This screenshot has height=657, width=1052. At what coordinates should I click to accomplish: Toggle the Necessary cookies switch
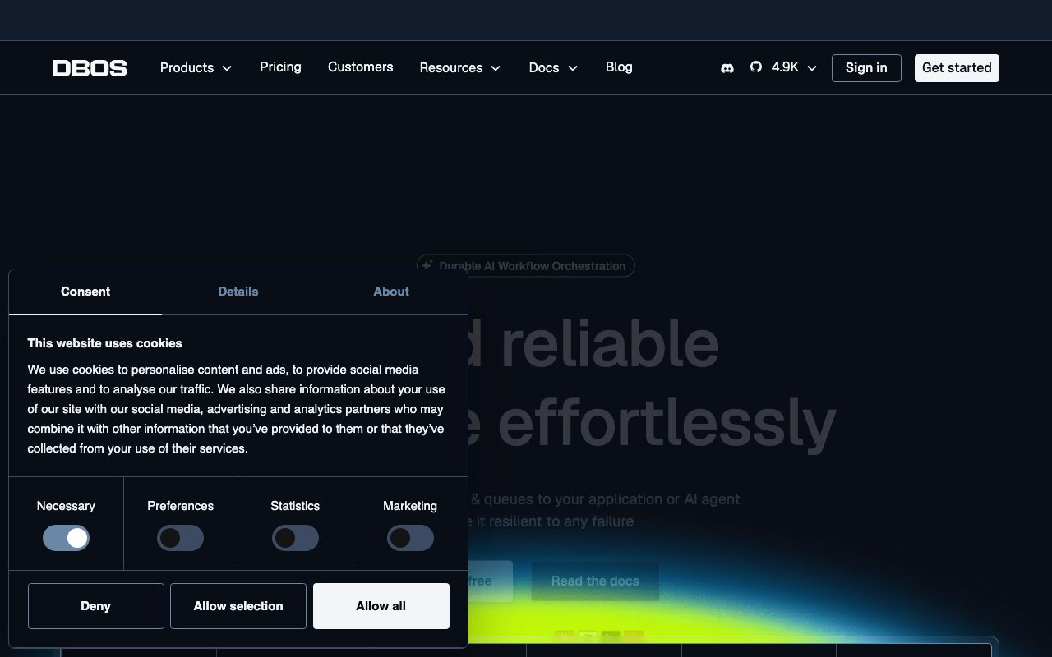tap(66, 538)
